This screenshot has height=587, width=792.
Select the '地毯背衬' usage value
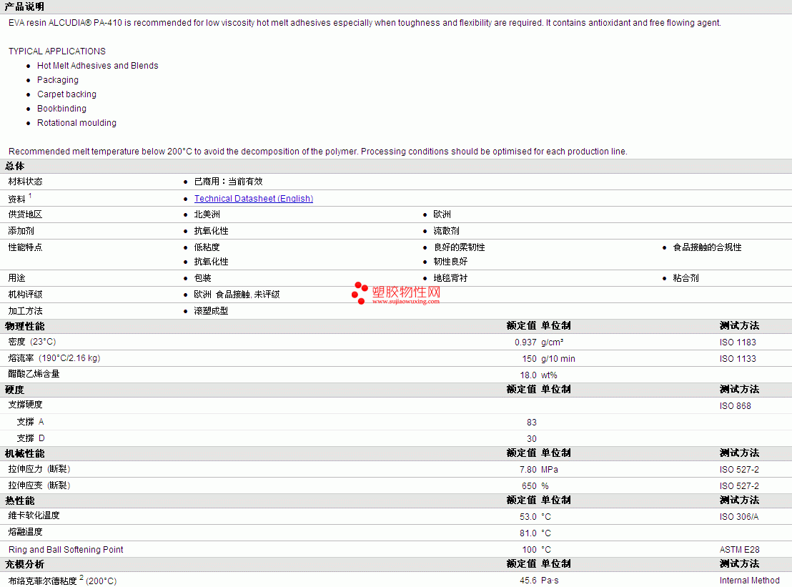450,278
